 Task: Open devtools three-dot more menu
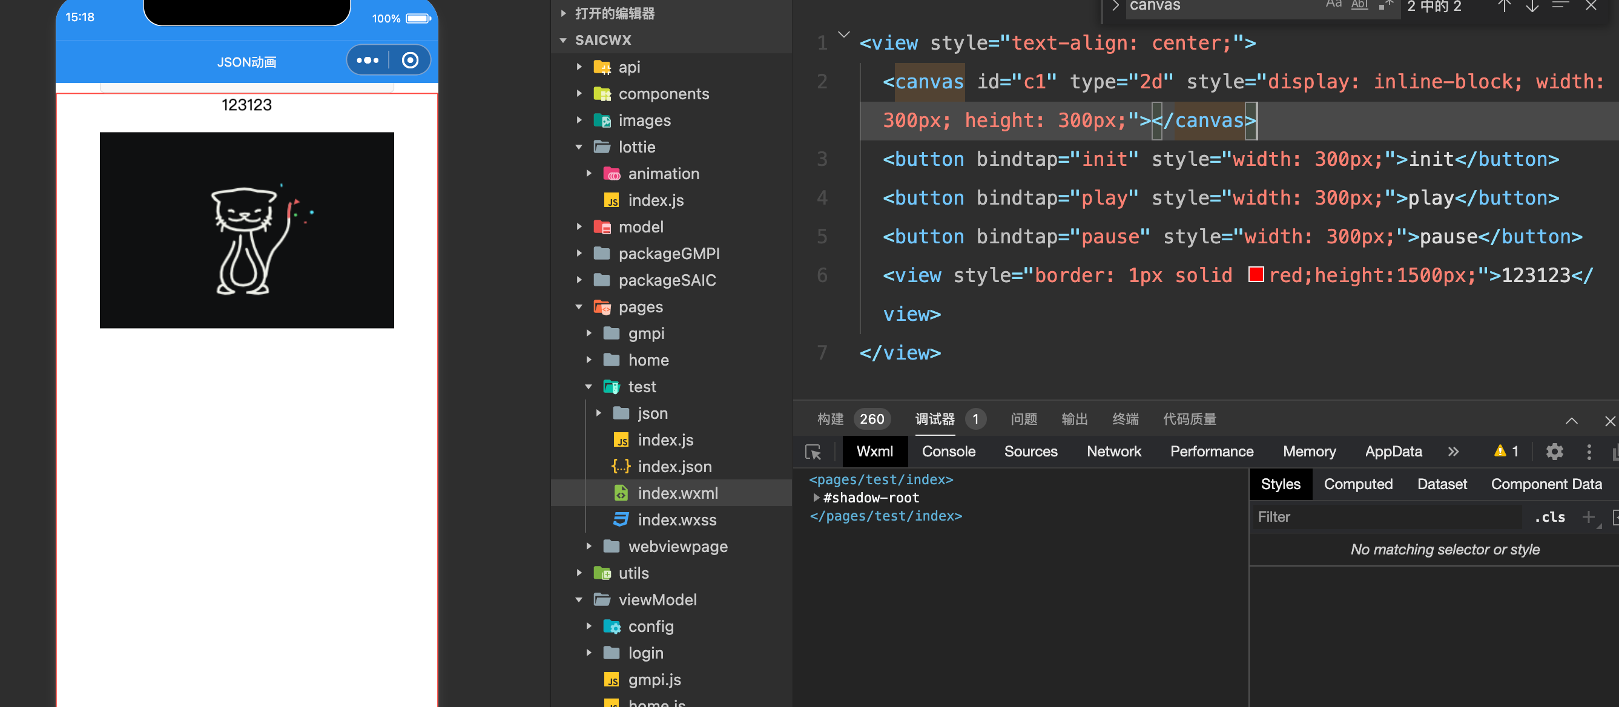coord(1588,452)
